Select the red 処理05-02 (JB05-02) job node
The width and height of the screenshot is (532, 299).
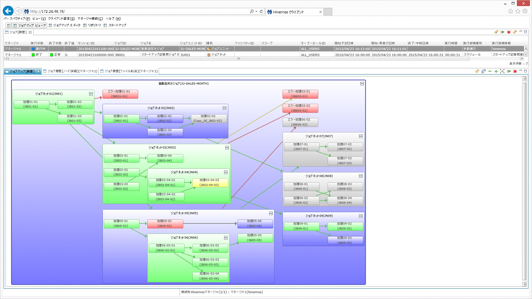pyautogui.click(x=165, y=223)
